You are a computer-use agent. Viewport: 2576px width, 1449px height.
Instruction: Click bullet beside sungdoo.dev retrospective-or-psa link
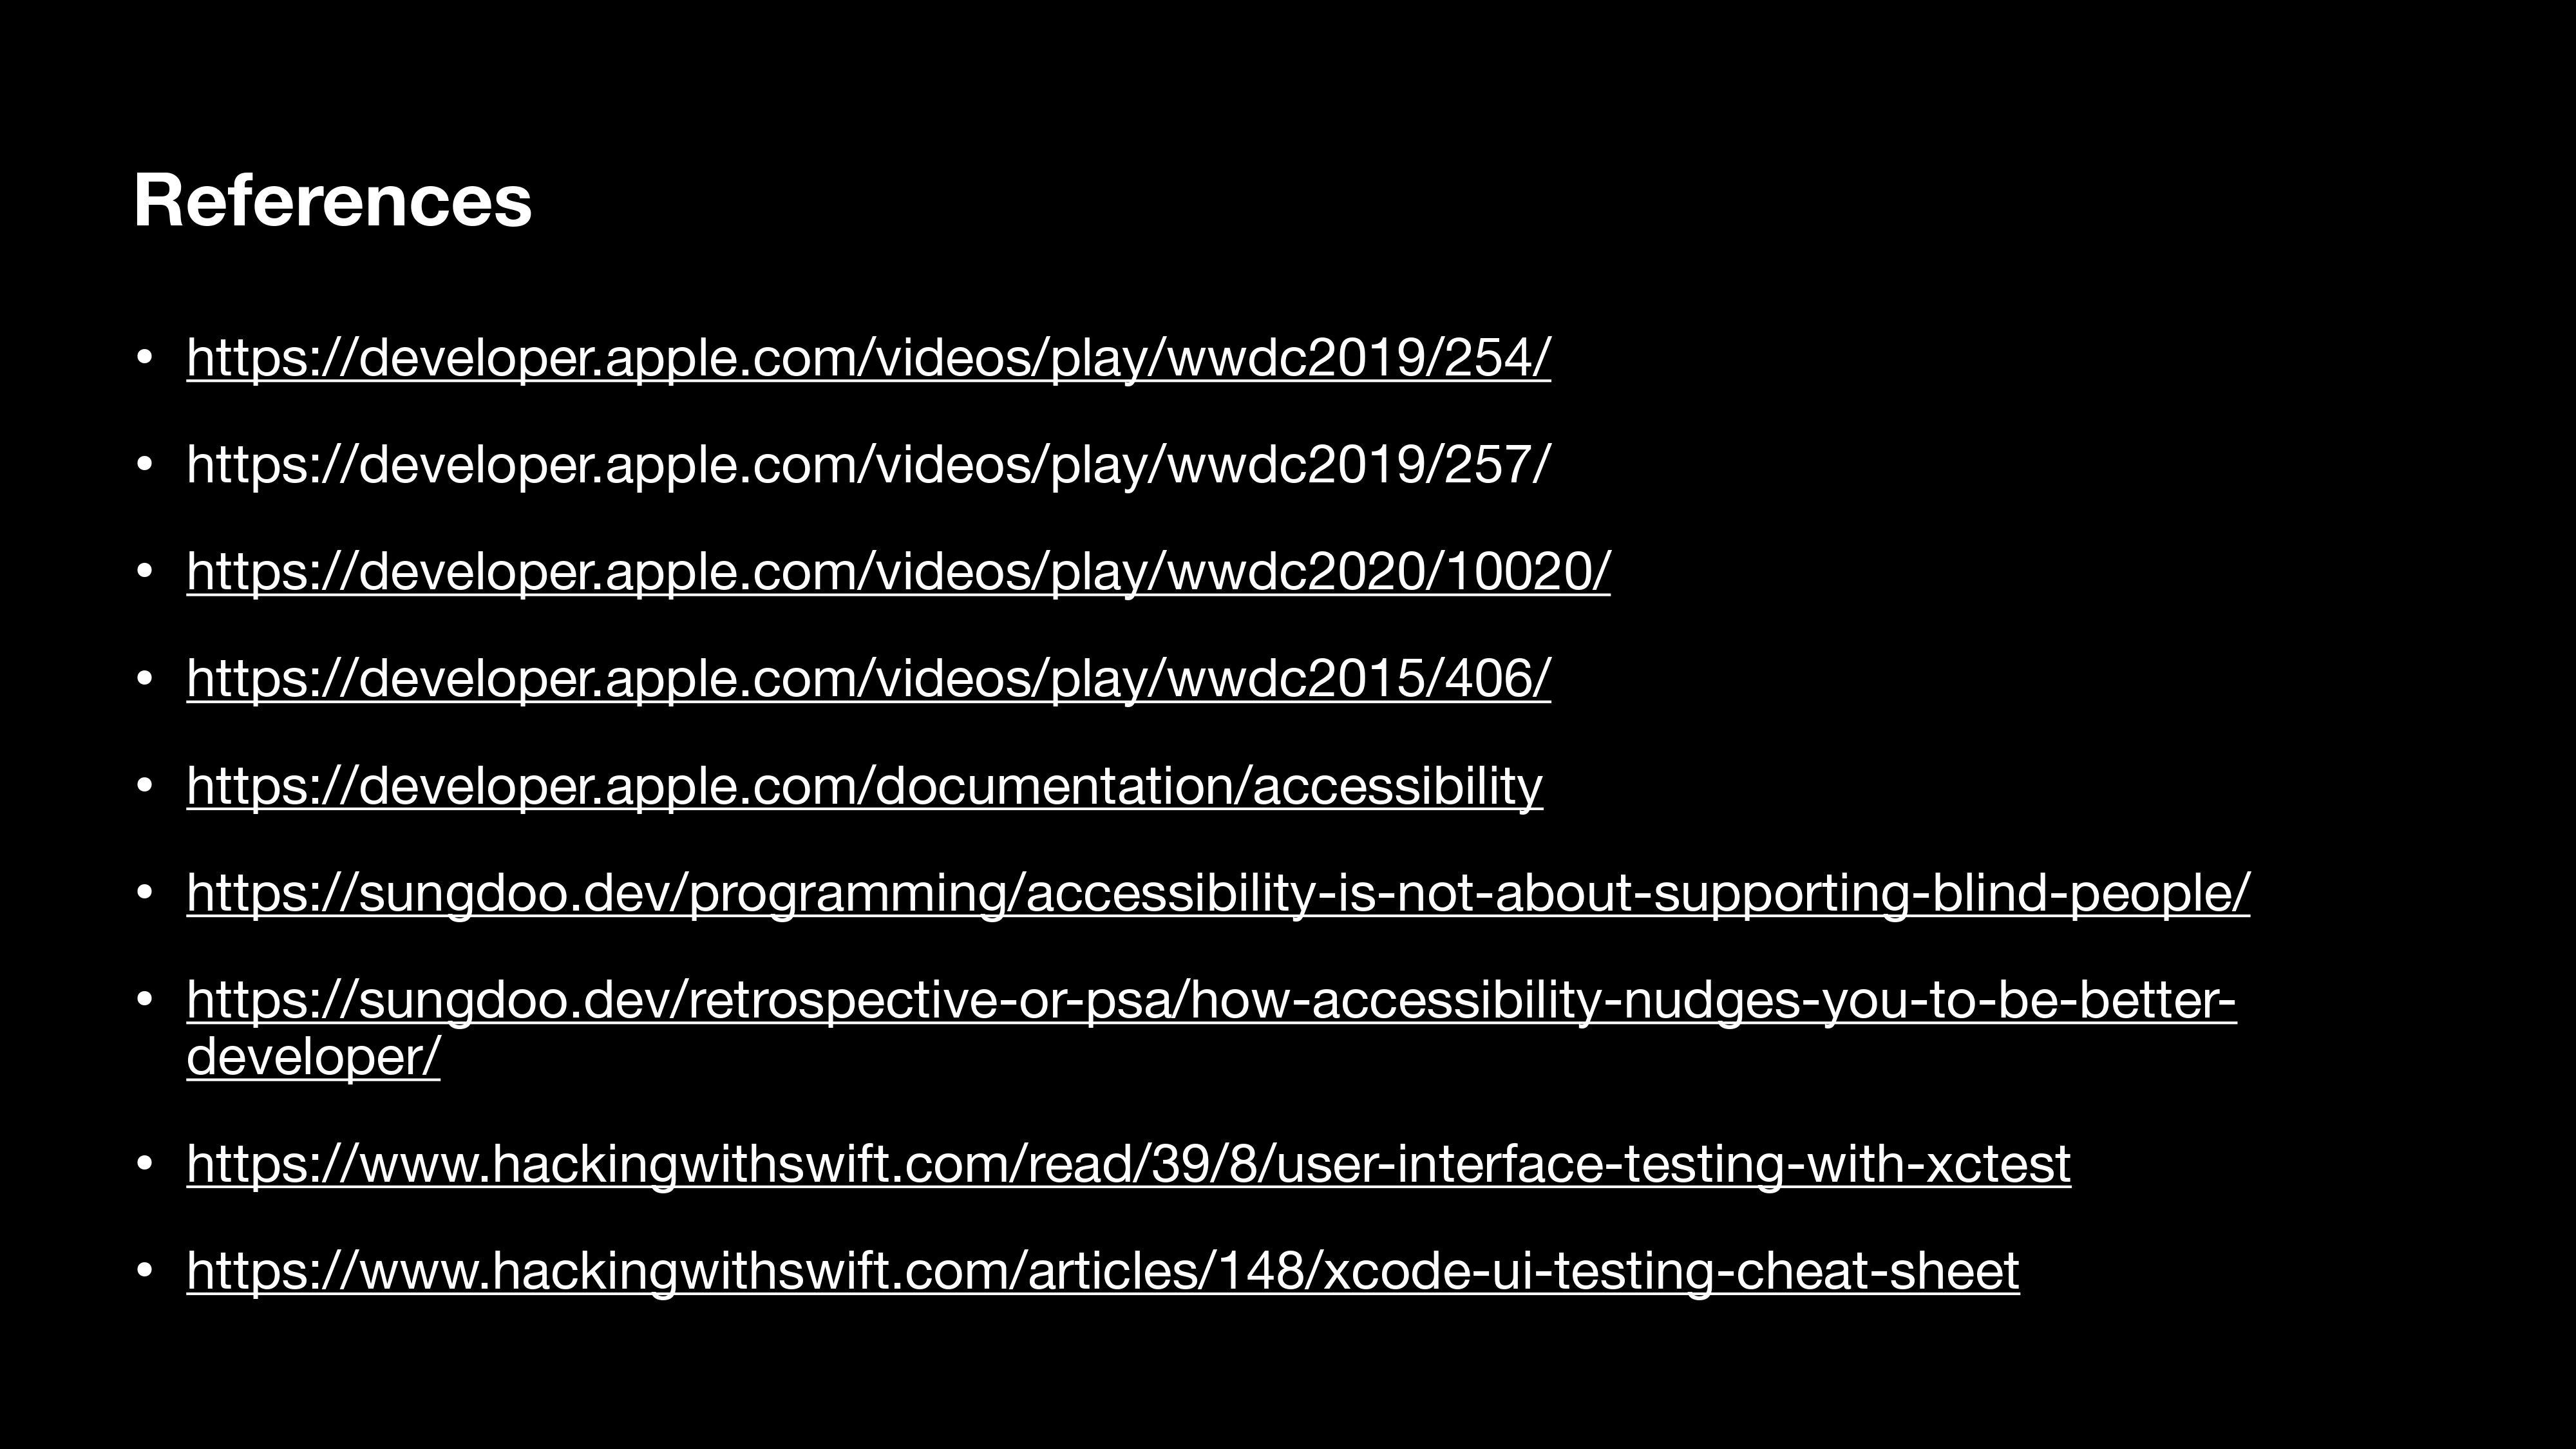point(144,1000)
